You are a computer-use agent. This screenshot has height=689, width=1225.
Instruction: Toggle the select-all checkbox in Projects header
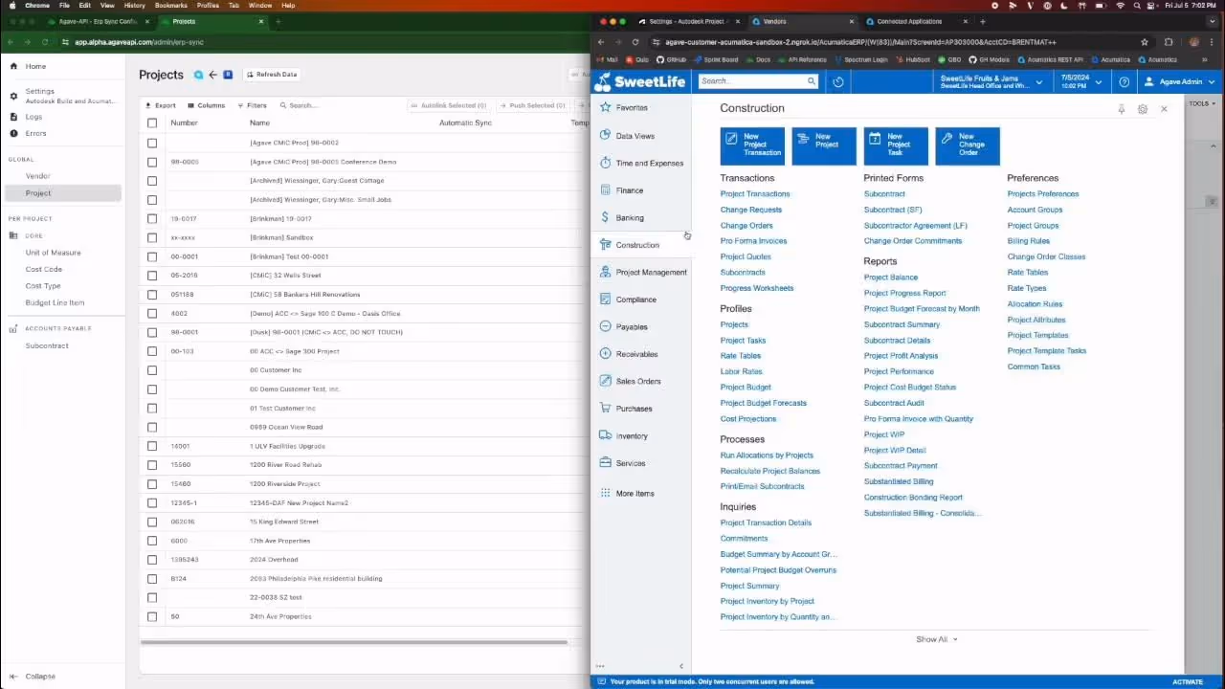tap(152, 123)
